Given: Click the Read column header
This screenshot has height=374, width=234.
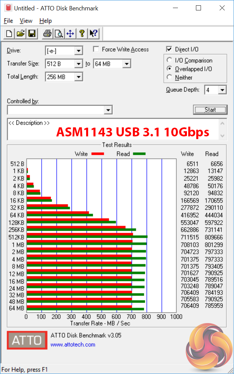Looking at the screenshot, I should 212,154.
